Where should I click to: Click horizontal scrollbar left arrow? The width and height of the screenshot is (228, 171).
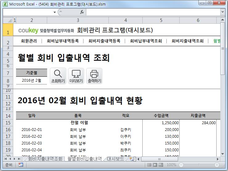pyautogui.click(x=138, y=159)
